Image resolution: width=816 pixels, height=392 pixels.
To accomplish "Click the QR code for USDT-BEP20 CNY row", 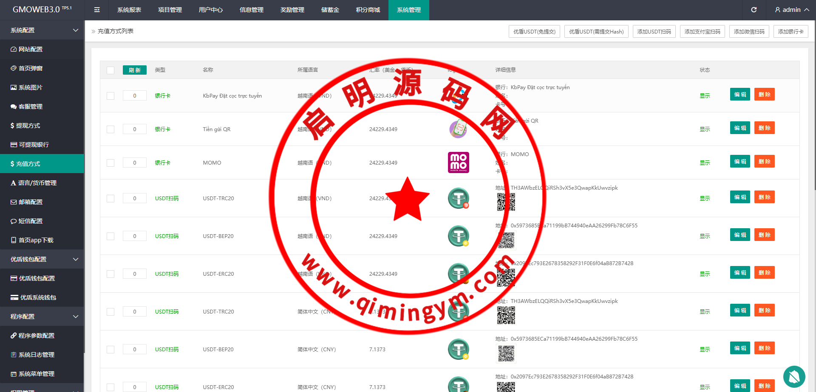I will (506, 353).
